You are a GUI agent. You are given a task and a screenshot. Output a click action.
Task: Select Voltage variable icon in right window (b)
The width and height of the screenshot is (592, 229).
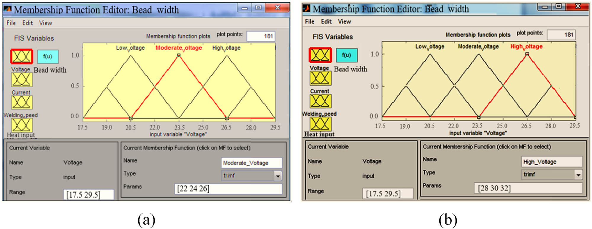click(x=320, y=55)
